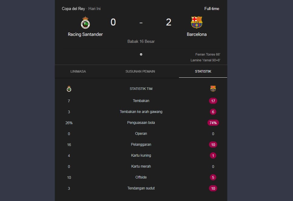Click the Barcelona team name

tap(197, 34)
